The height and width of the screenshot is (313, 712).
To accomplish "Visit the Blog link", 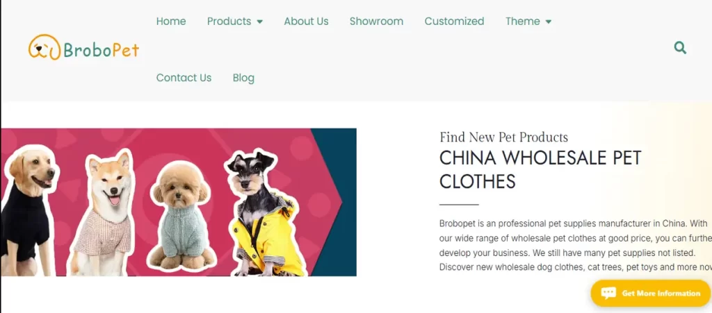I will coord(243,78).
